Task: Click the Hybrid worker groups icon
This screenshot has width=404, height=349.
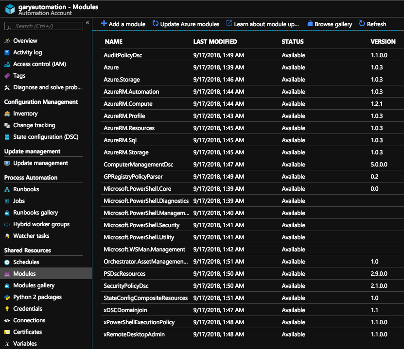Action: pyautogui.click(x=7, y=224)
